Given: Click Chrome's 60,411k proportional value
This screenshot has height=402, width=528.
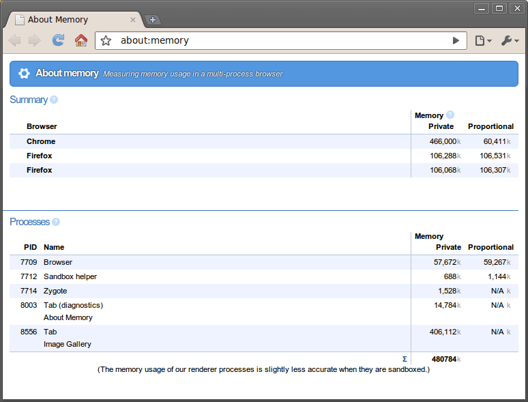Looking at the screenshot, I should [497, 141].
